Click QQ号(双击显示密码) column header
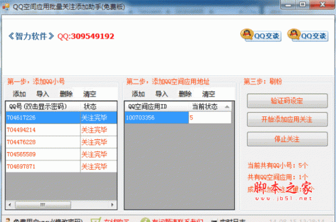 [x=43, y=106]
